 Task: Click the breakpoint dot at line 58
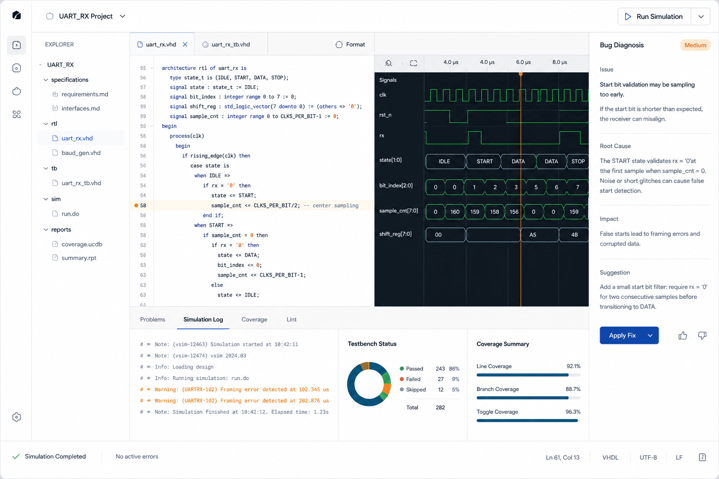(136, 205)
